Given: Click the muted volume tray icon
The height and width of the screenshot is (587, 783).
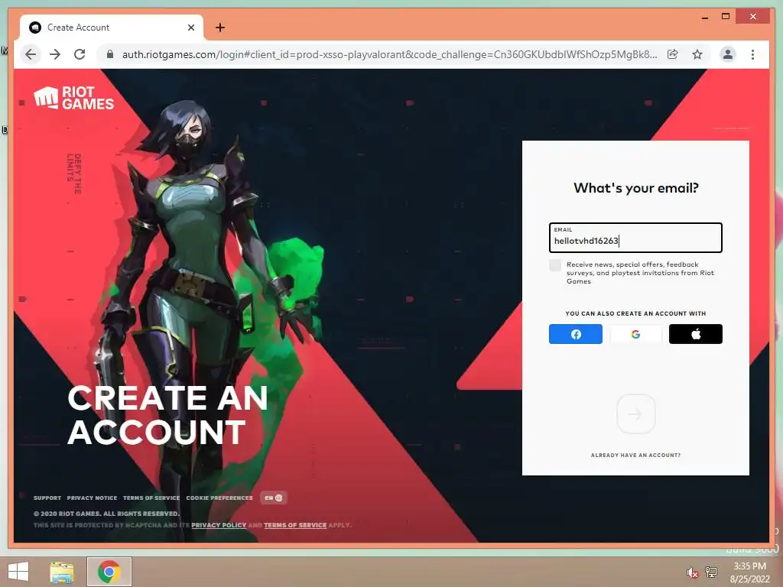Looking at the screenshot, I should click(691, 573).
